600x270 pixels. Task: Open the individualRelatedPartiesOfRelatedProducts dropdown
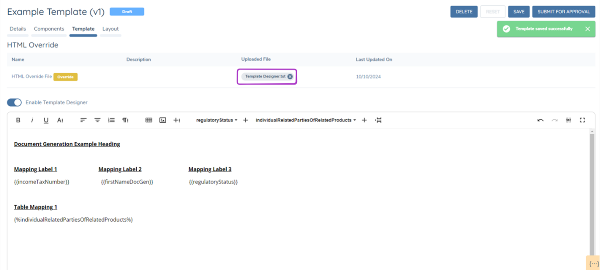tap(305, 120)
